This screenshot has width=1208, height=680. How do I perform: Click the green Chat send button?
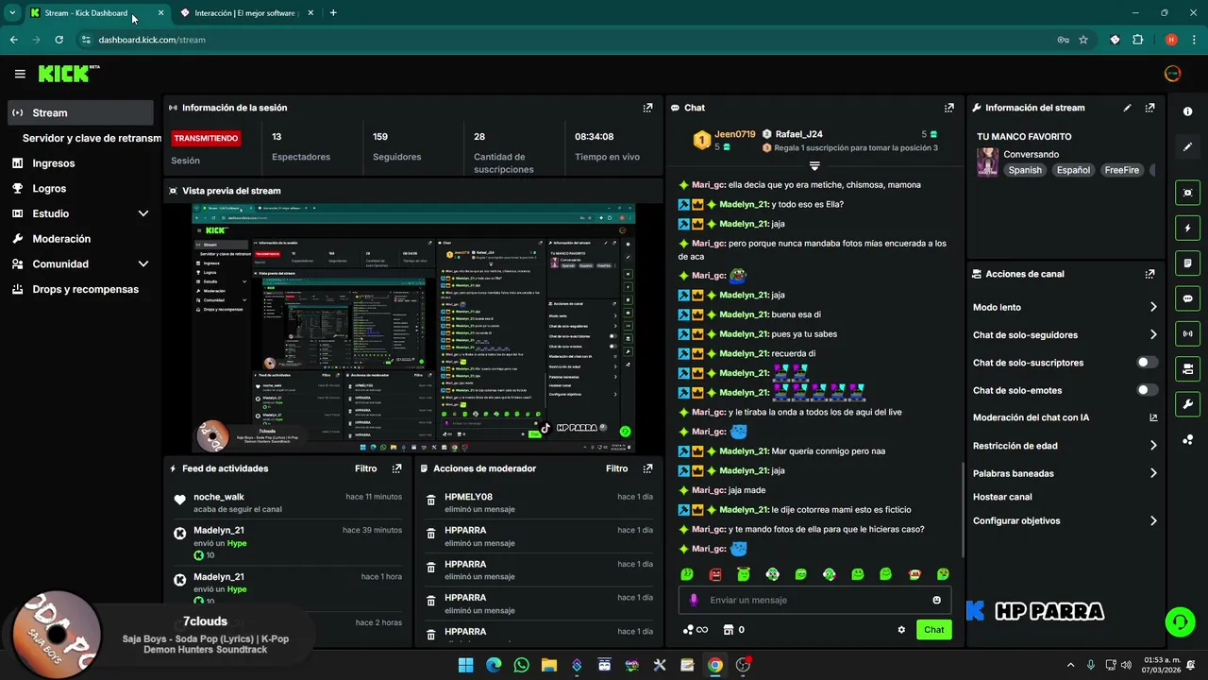pos(933,630)
